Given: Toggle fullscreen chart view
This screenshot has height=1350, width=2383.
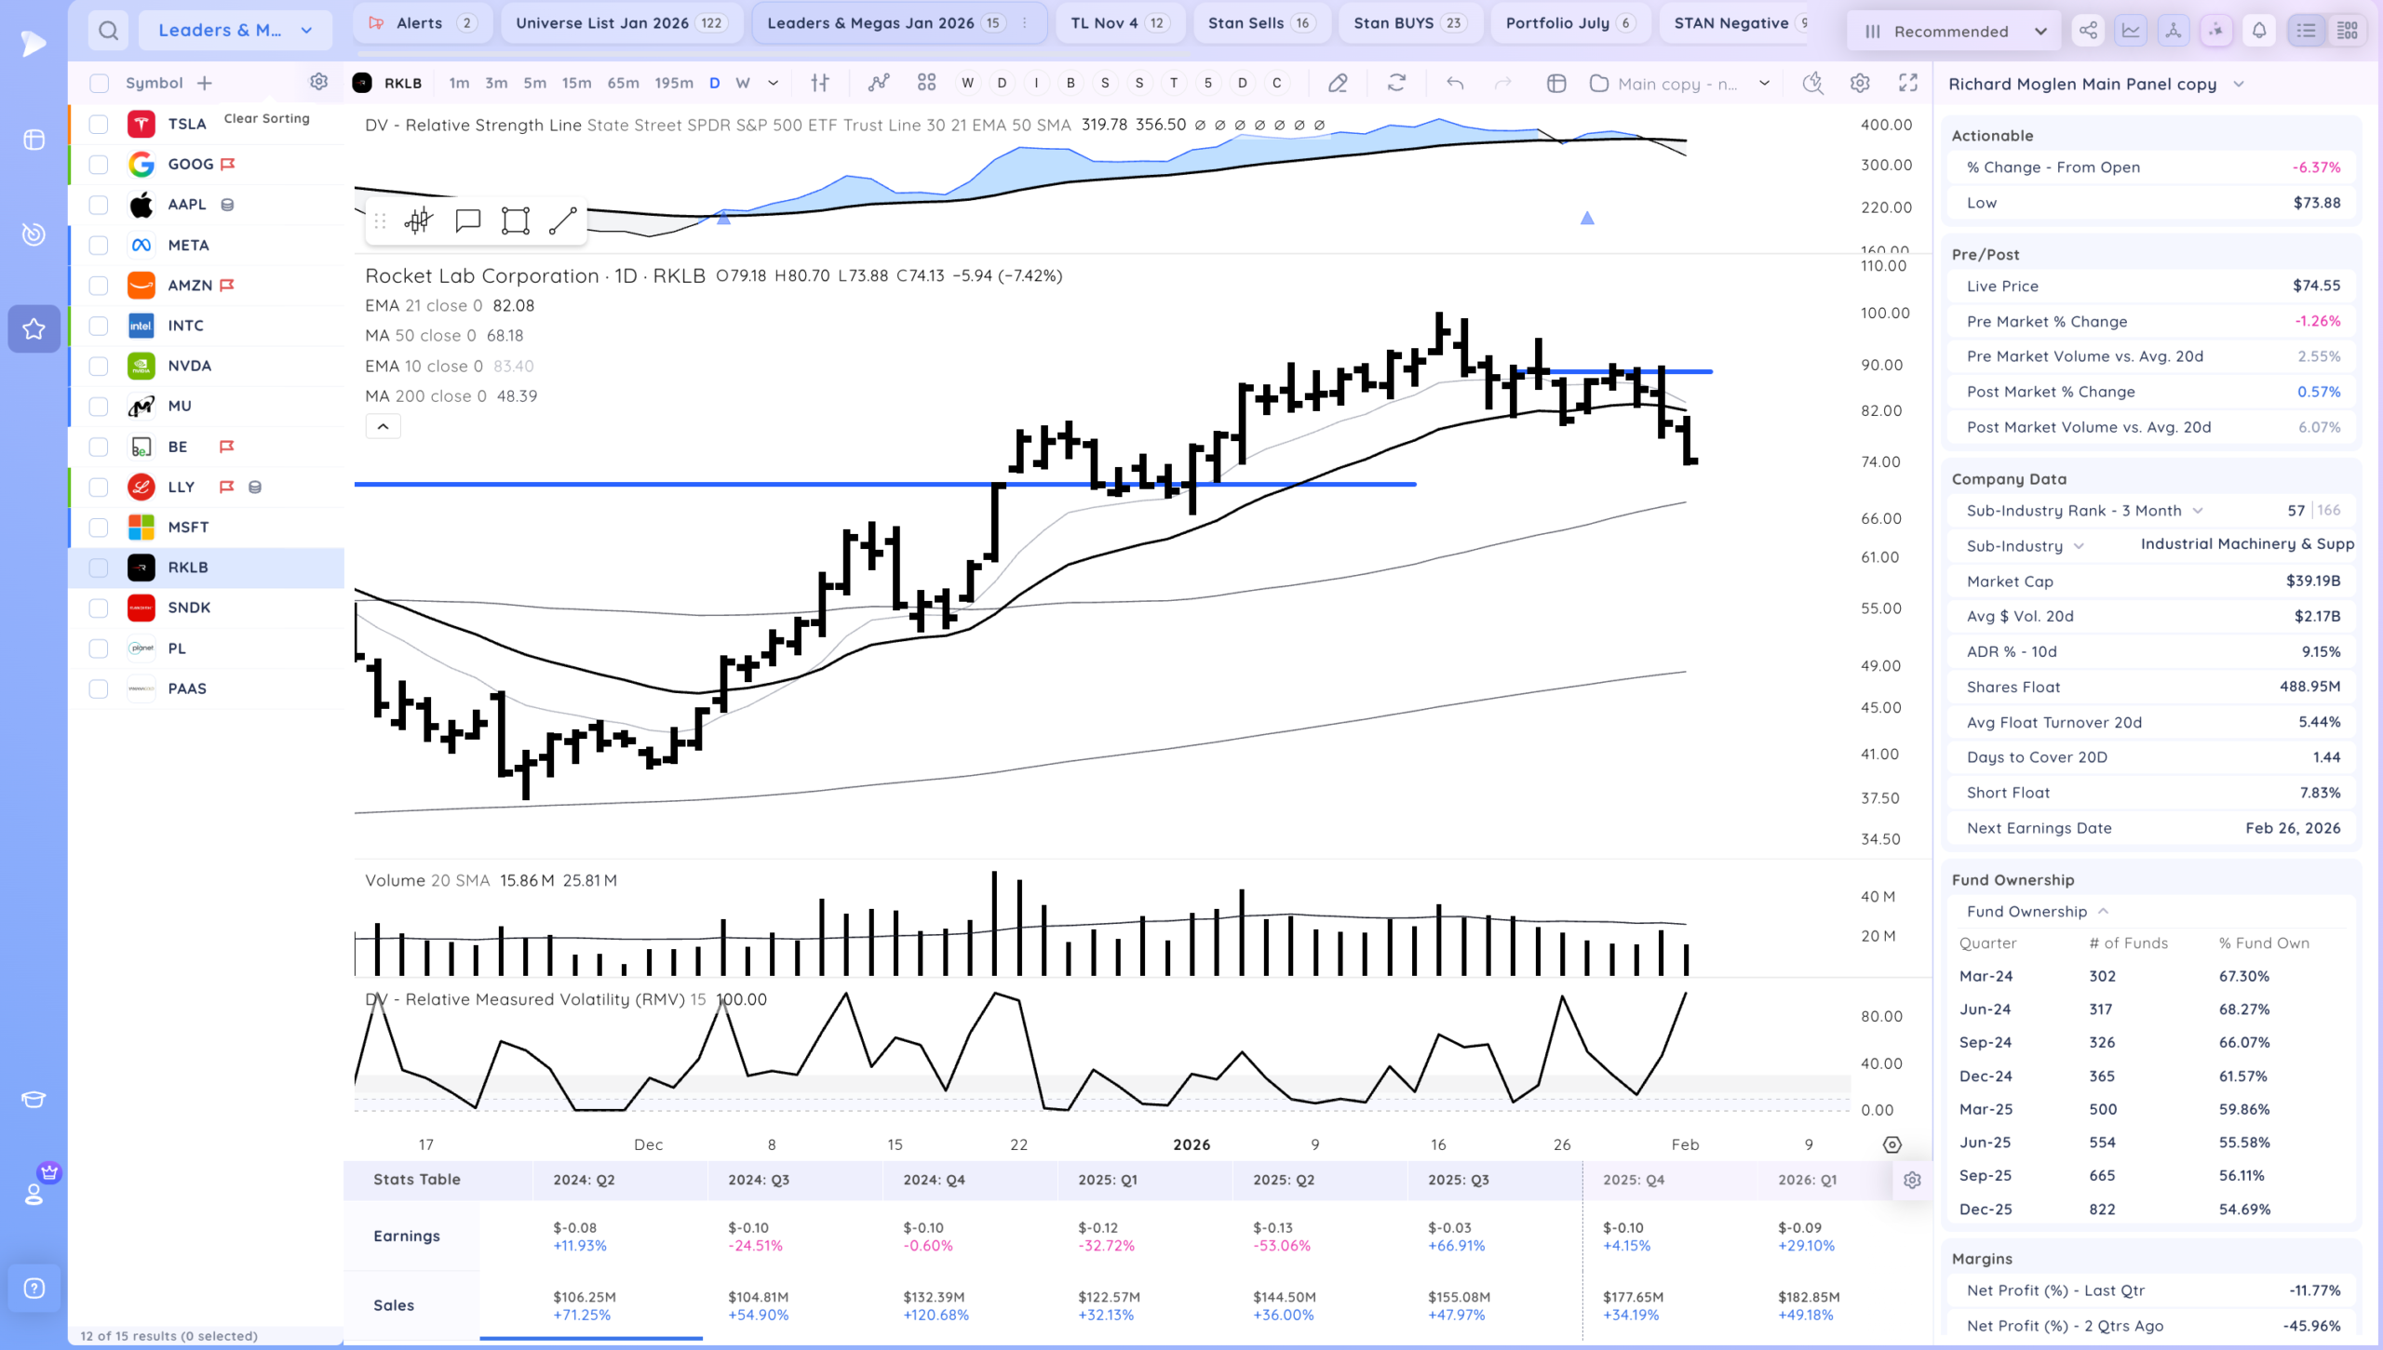Looking at the screenshot, I should point(1908,83).
